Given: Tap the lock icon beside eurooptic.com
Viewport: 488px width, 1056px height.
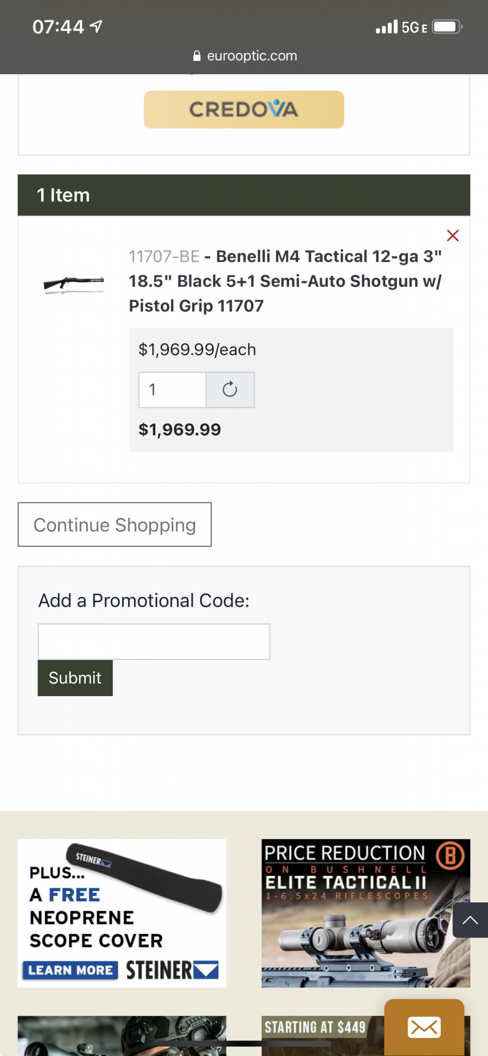Looking at the screenshot, I should click(197, 56).
